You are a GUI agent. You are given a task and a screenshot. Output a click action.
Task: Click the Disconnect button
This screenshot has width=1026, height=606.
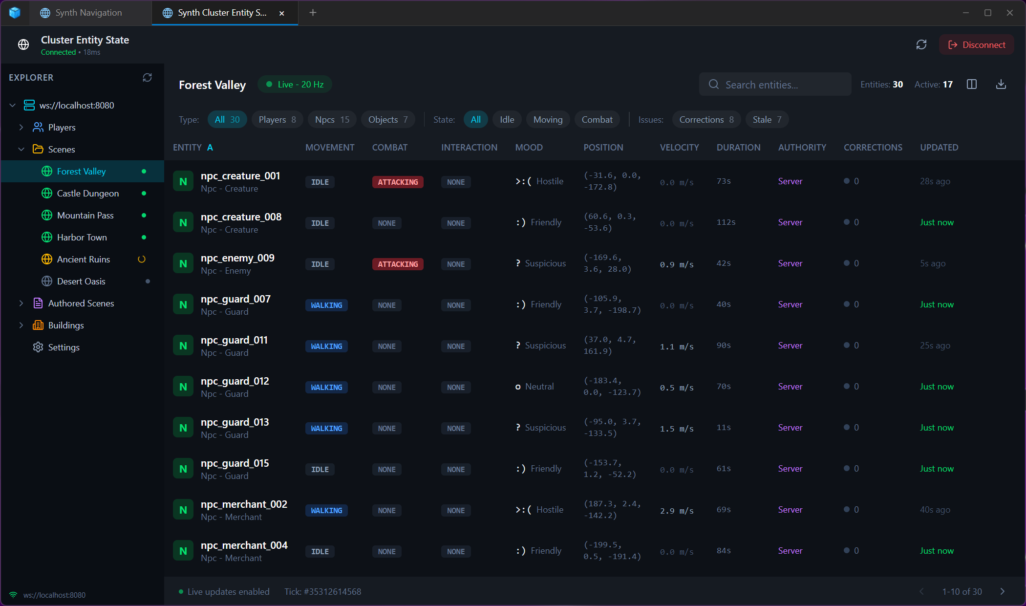pos(976,44)
